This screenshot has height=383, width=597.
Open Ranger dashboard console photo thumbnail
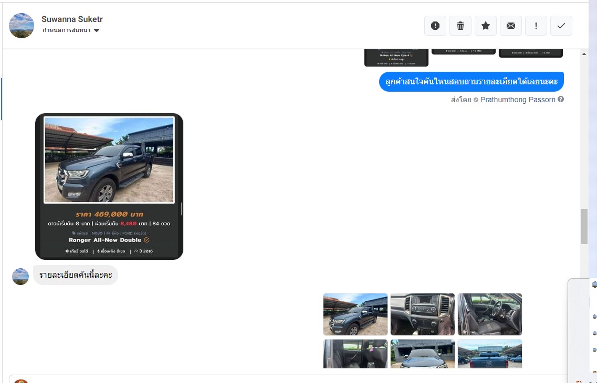coord(423,314)
